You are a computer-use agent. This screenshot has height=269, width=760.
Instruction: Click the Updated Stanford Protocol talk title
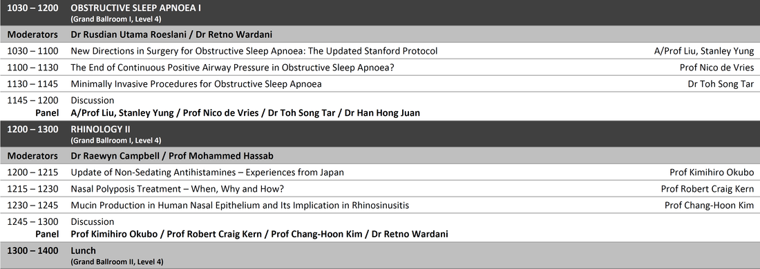254,51
